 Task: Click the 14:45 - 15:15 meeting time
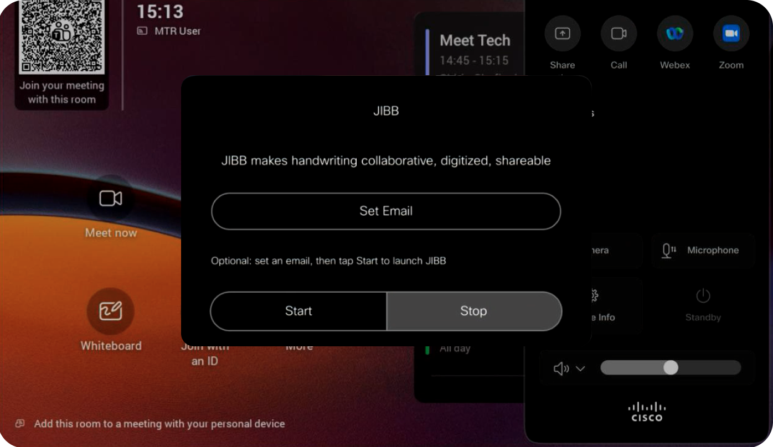point(474,60)
